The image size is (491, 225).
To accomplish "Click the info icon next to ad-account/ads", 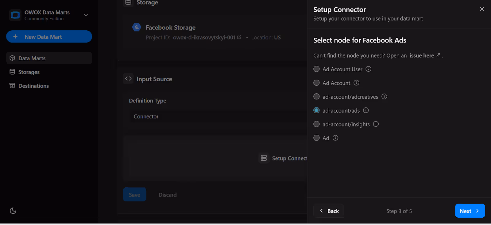I will (366, 111).
